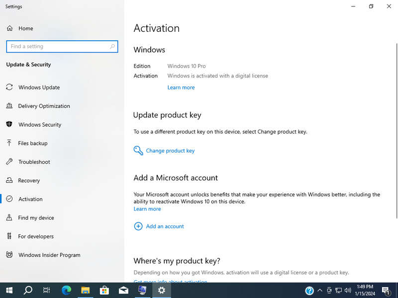Open the network status tray icon

click(338, 291)
